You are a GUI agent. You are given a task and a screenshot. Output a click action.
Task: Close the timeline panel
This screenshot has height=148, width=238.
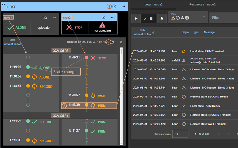pyautogui.click(x=121, y=42)
